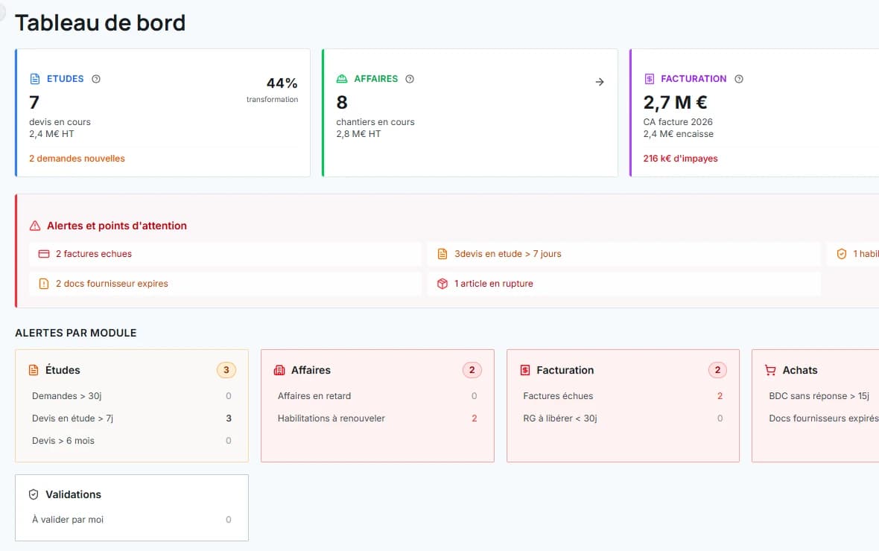
Task: Click document icon beside 3devis en etude
Action: pos(442,254)
